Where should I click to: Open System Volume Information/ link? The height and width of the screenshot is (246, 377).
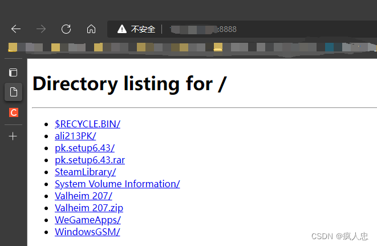(x=117, y=184)
